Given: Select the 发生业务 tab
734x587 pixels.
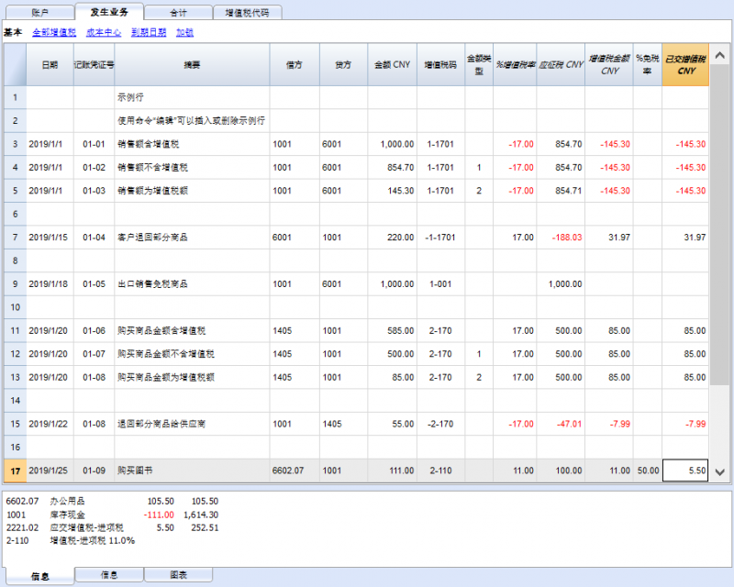Looking at the screenshot, I should [108, 13].
